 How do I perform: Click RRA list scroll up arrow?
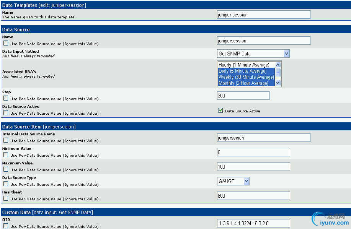click(278, 65)
